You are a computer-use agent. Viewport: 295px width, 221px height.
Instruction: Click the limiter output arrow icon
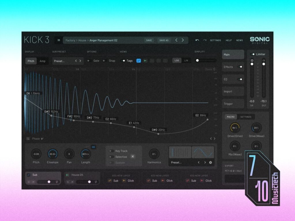tap(264, 60)
